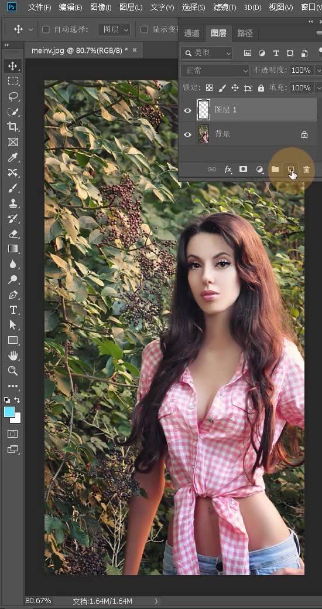Select the Eyedropper tool

[x=13, y=157]
